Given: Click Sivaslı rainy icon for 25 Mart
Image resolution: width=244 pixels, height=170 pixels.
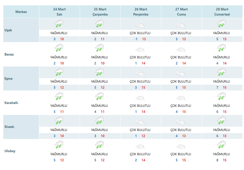Looking at the screenshot, I should (99, 120).
